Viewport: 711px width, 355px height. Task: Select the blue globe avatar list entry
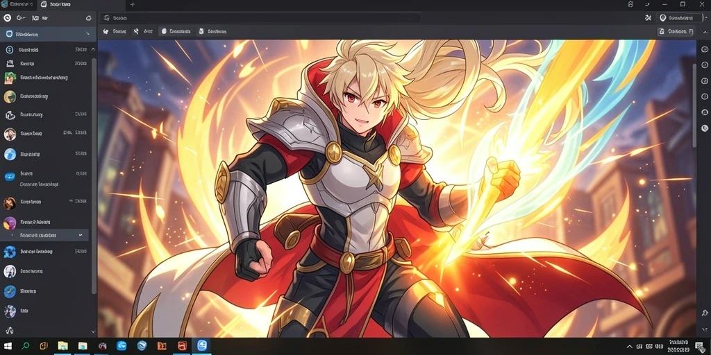click(45, 155)
